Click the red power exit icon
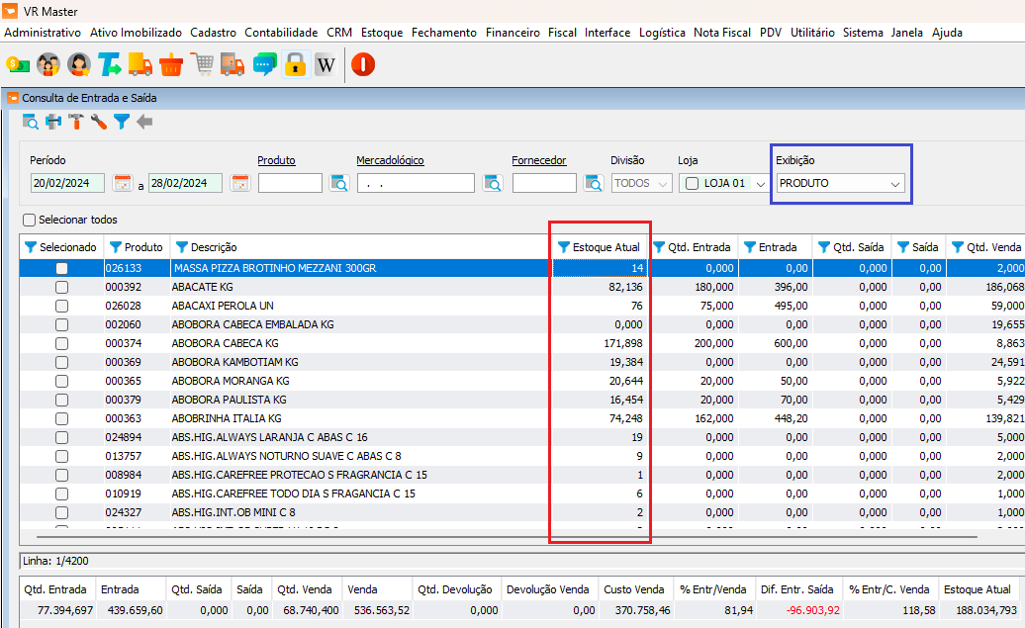The height and width of the screenshot is (628, 1025). [363, 64]
